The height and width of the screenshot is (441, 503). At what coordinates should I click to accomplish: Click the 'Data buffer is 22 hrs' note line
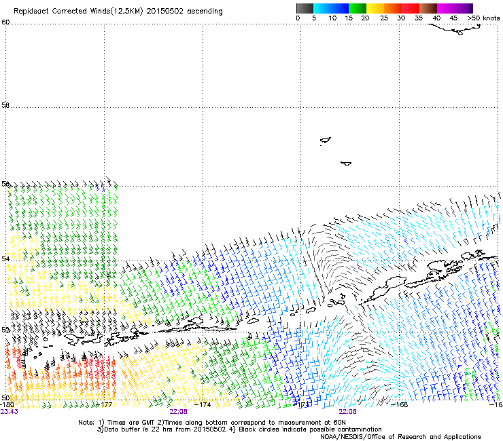tap(239, 429)
